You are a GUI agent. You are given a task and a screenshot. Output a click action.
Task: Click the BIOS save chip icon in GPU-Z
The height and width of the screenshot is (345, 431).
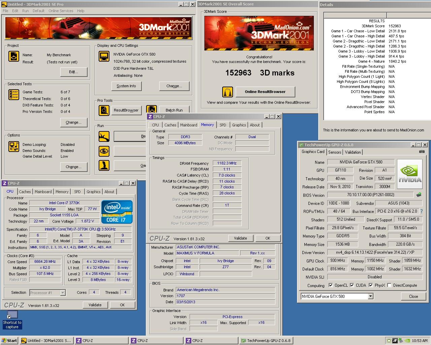tap(419, 195)
